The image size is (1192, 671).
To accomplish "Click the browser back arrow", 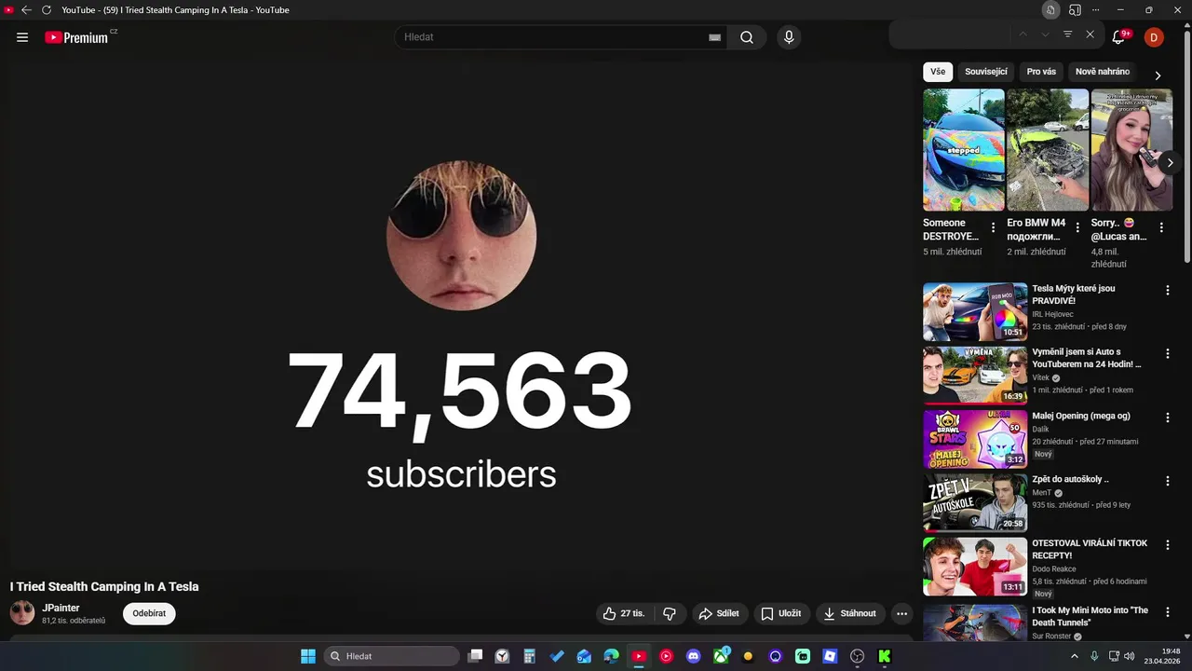I will (26, 9).
